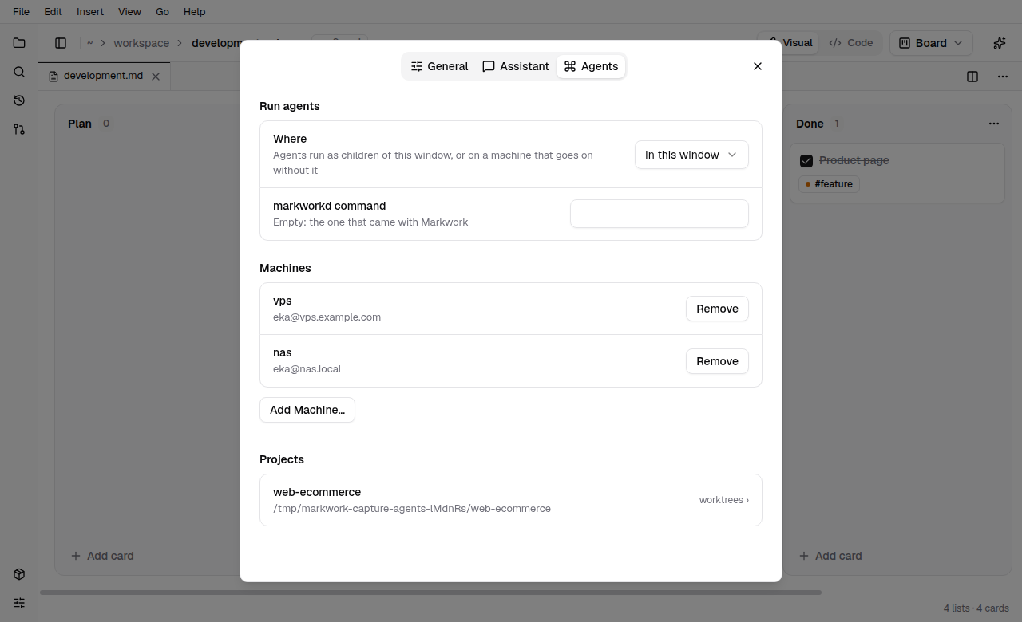
Task: Click the workspace breadcrumb
Action: click(x=141, y=43)
